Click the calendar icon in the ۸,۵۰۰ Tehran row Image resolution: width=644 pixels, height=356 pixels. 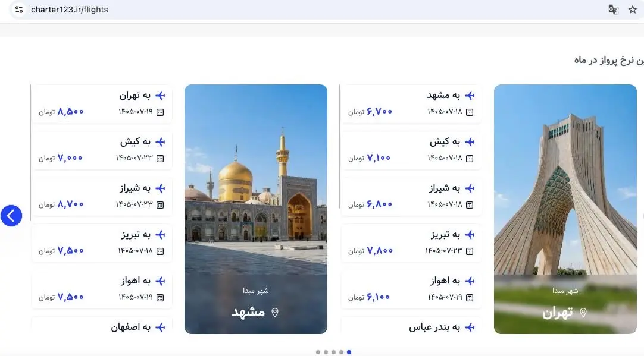tap(160, 112)
